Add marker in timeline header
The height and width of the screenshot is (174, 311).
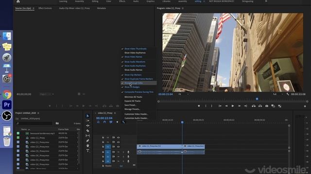[x=117, y=122]
